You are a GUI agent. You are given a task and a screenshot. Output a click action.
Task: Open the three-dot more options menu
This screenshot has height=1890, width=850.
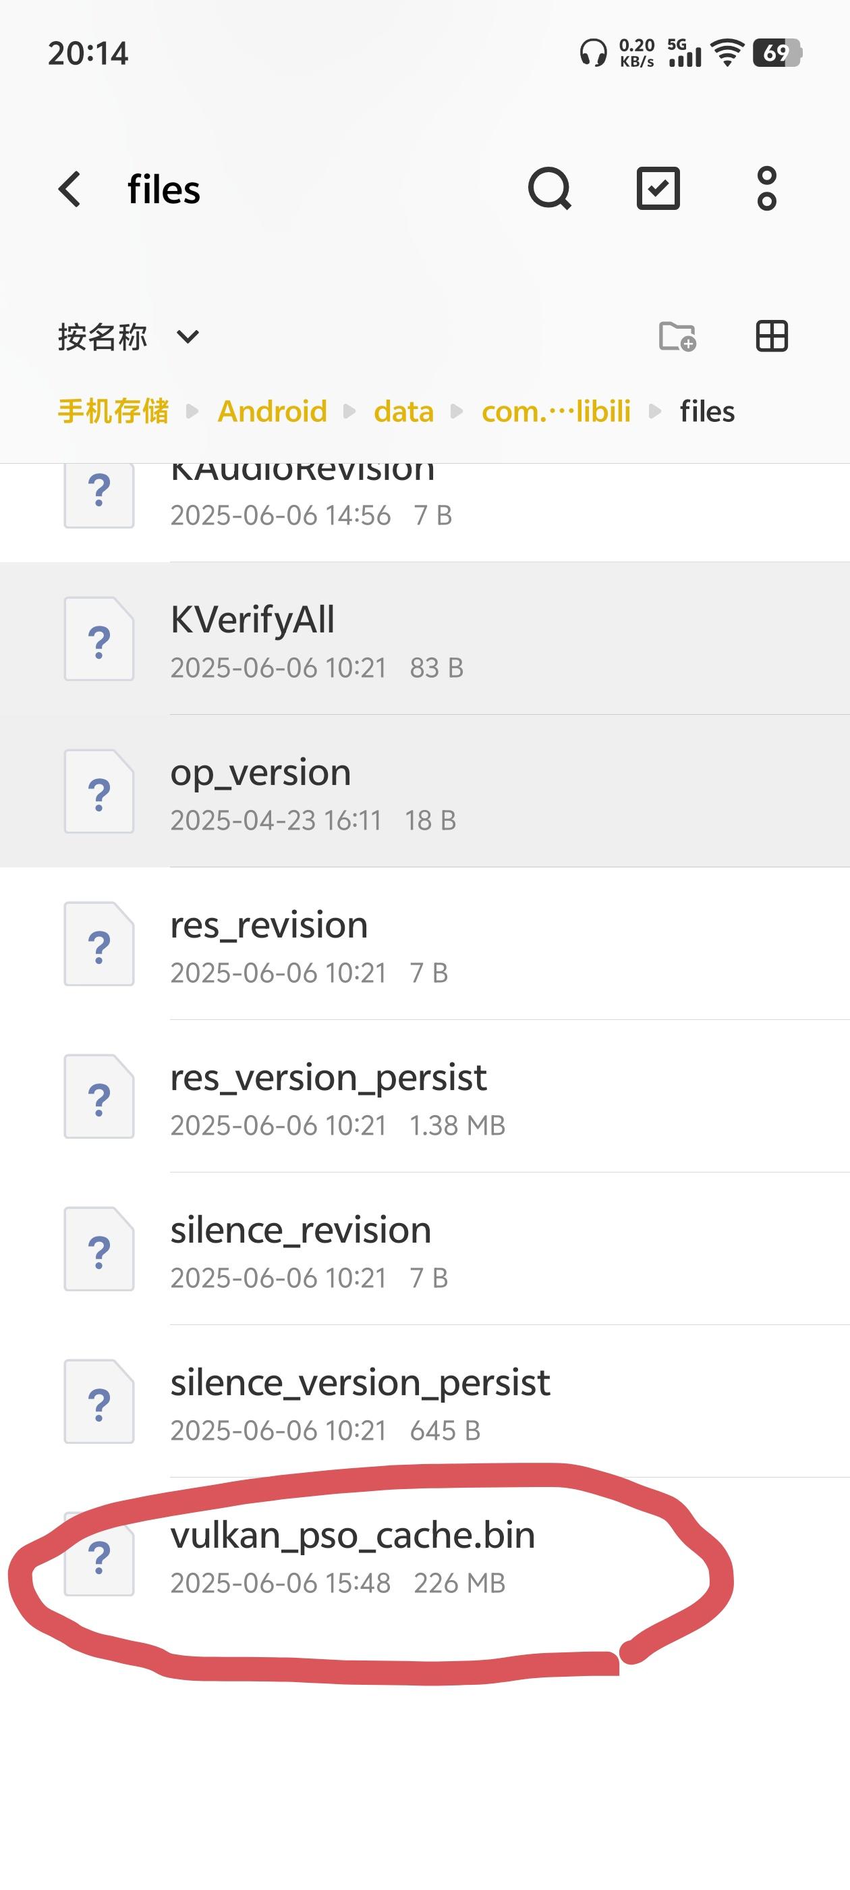click(x=766, y=189)
